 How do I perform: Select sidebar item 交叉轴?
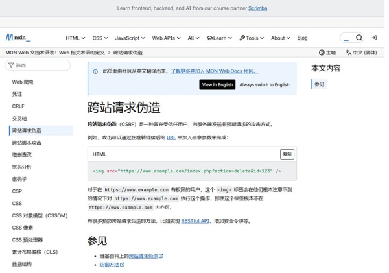tap(19, 119)
